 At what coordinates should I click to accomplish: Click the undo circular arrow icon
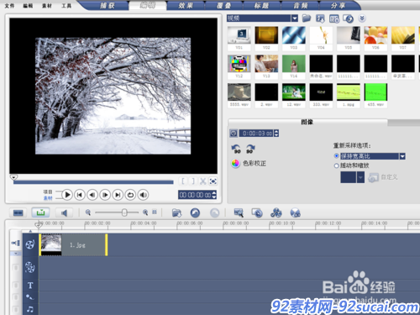pyautogui.click(x=195, y=213)
